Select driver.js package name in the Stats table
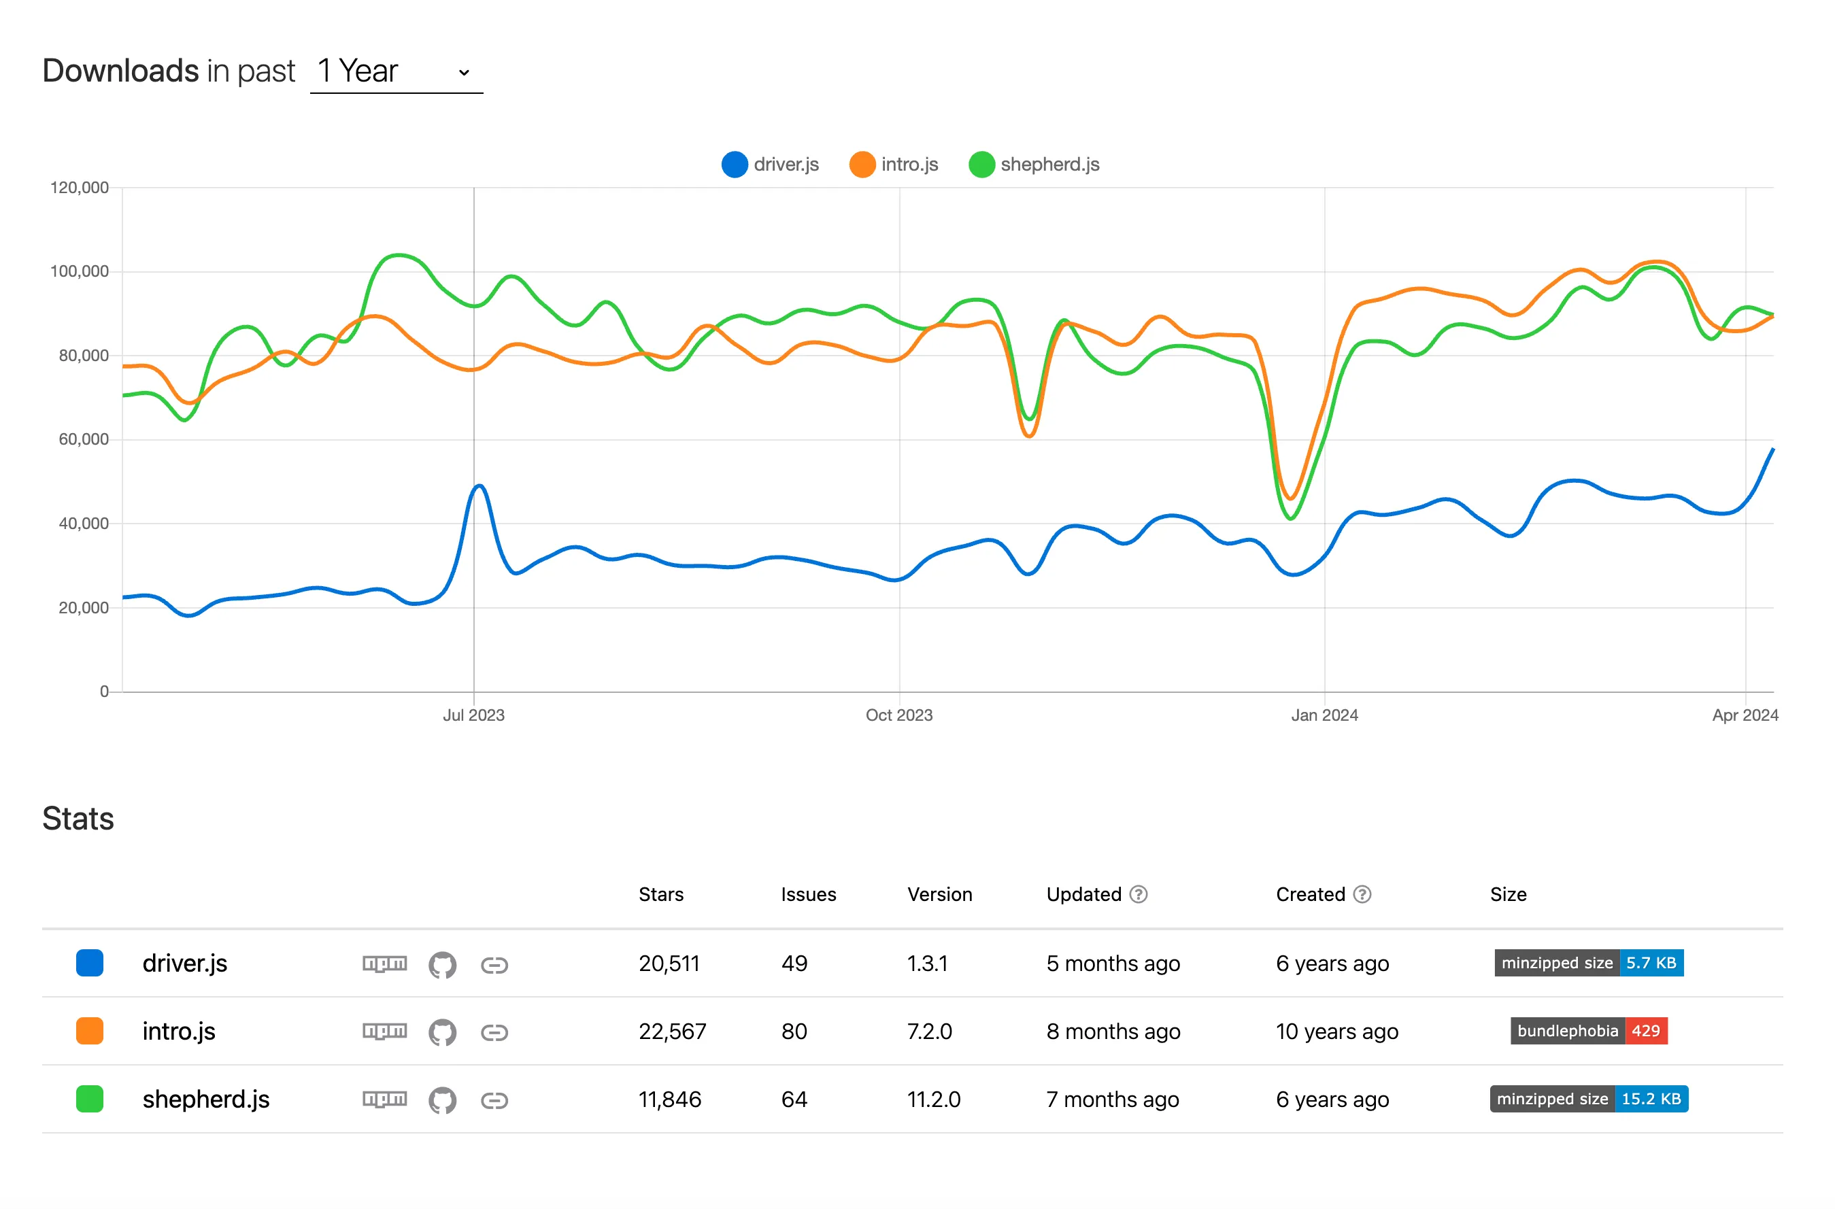This screenshot has height=1209, width=1835. click(x=184, y=964)
